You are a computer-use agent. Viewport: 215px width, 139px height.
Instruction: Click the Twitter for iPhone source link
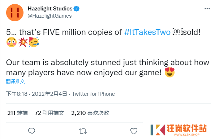(x=93, y=94)
